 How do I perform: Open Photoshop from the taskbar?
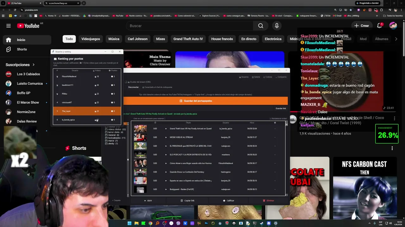point(206,223)
